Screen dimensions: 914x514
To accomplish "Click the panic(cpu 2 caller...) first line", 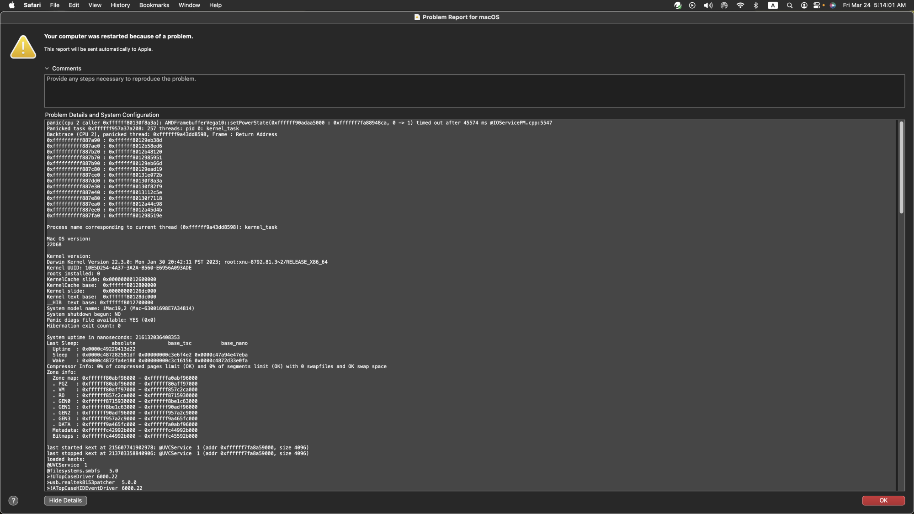I will (x=299, y=123).
